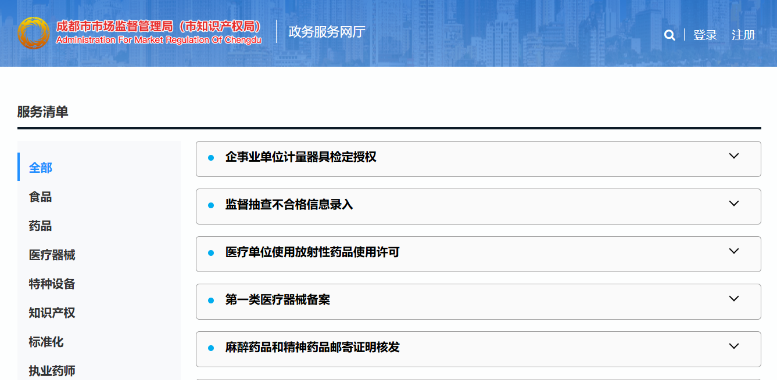Click the 注册 registration link

tap(744, 35)
